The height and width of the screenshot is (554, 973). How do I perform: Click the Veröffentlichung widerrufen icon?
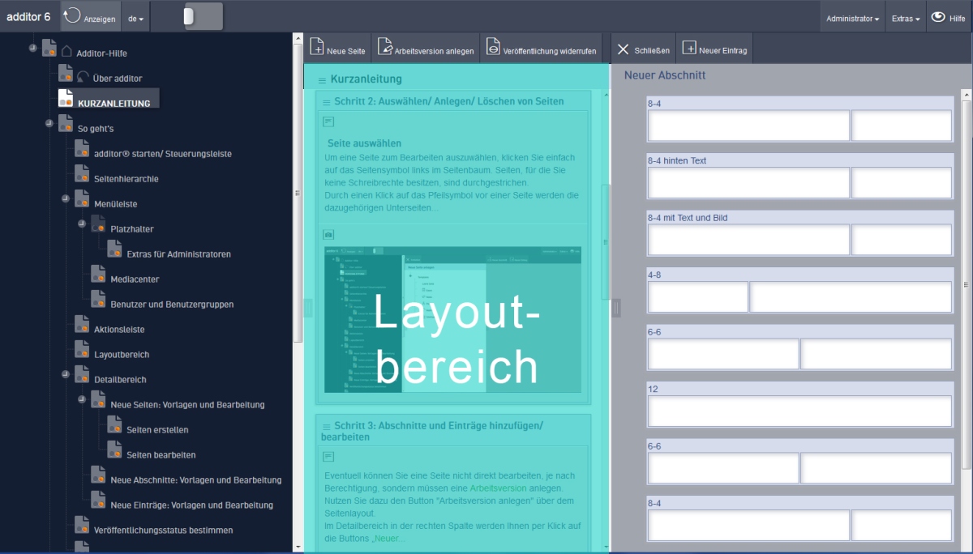(493, 48)
